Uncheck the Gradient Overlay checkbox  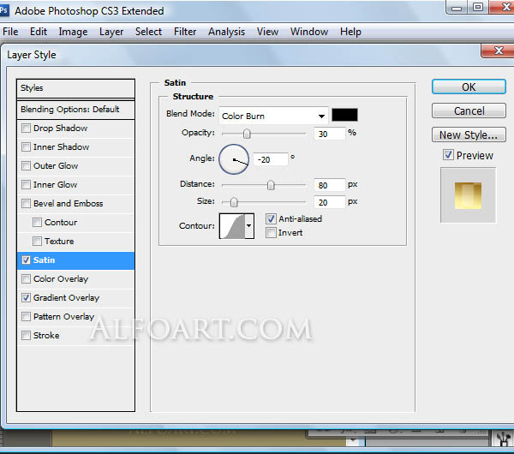click(26, 297)
